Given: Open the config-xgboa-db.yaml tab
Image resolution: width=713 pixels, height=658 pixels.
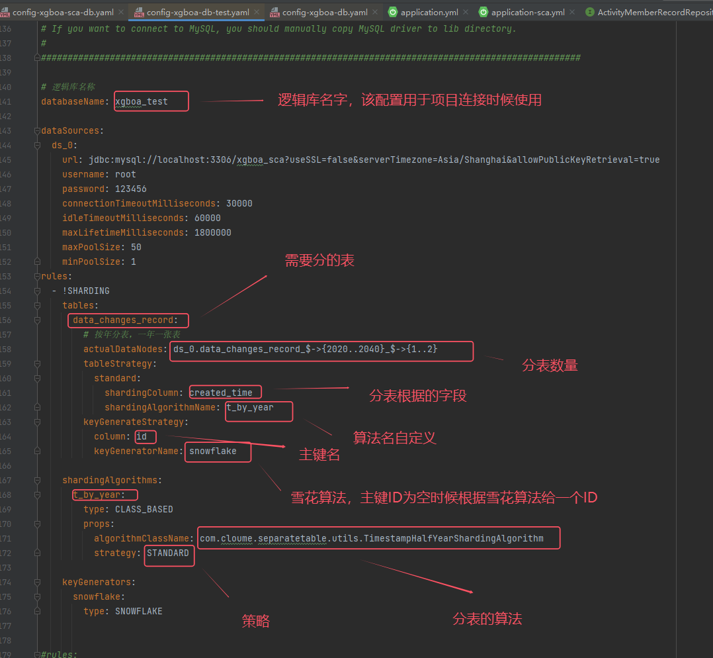Looking at the screenshot, I should point(325,13).
